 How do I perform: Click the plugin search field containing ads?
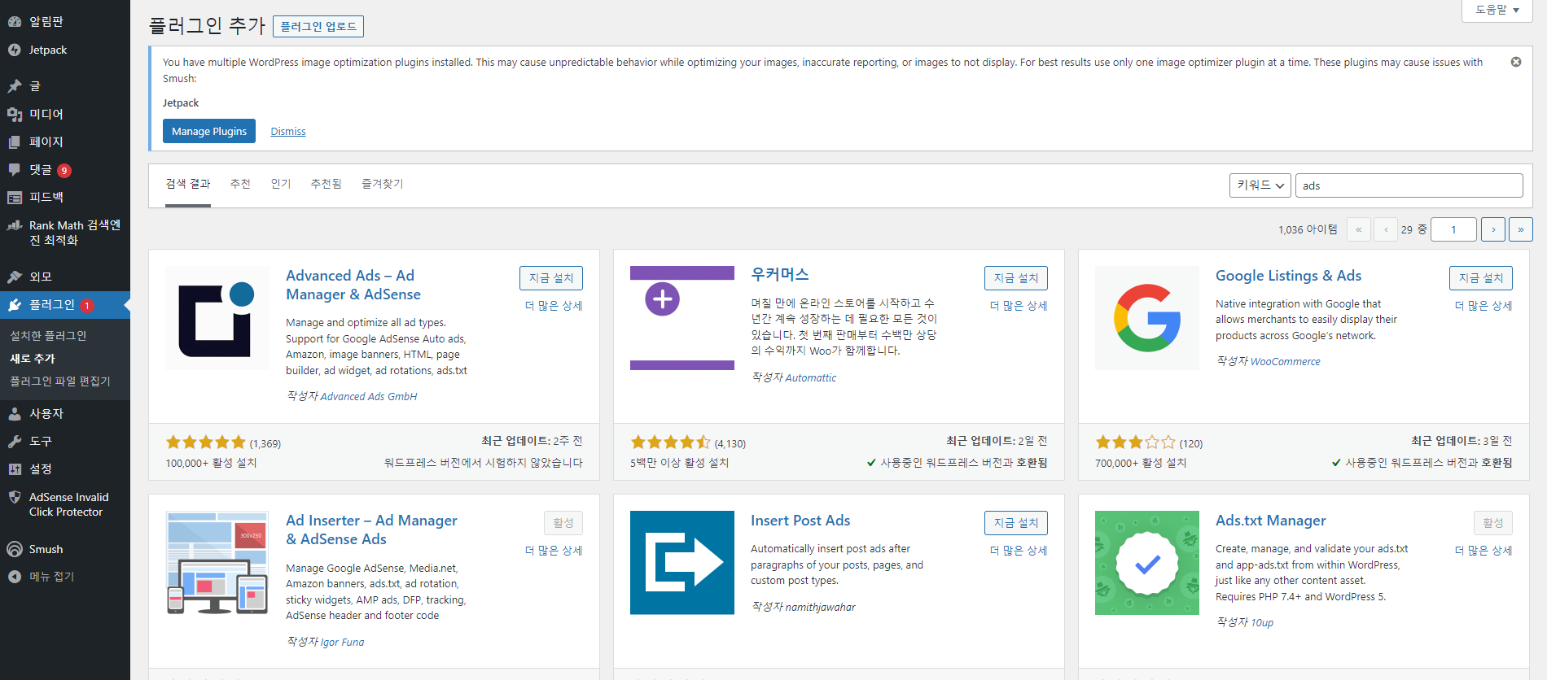click(1409, 185)
